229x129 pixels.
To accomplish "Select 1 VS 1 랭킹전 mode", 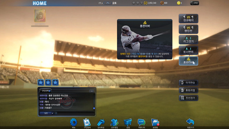I will click(x=188, y=29).
